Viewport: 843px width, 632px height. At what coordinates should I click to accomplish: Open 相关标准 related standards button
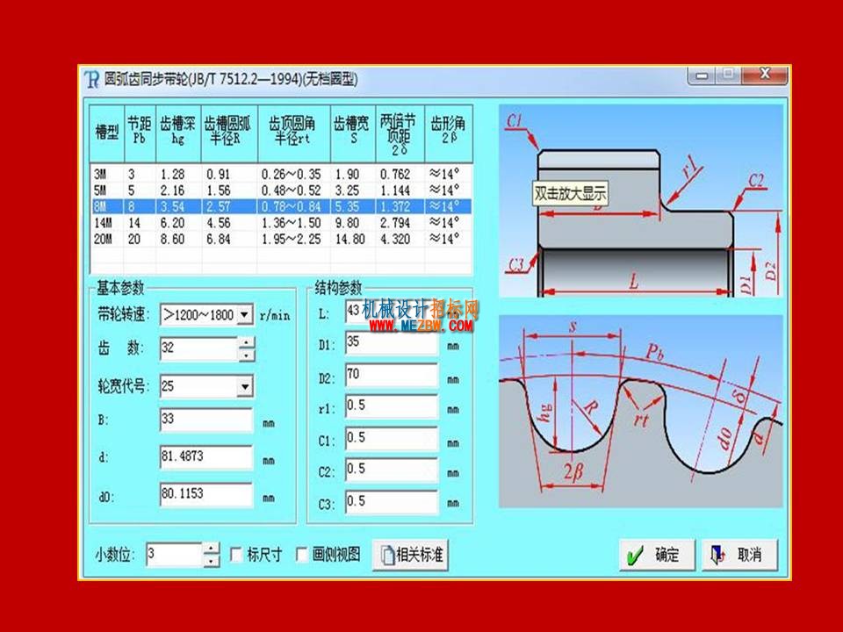coord(410,555)
